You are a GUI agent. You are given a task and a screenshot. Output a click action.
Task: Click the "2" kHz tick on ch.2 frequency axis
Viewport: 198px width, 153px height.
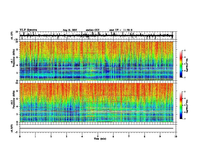coord(17,114)
